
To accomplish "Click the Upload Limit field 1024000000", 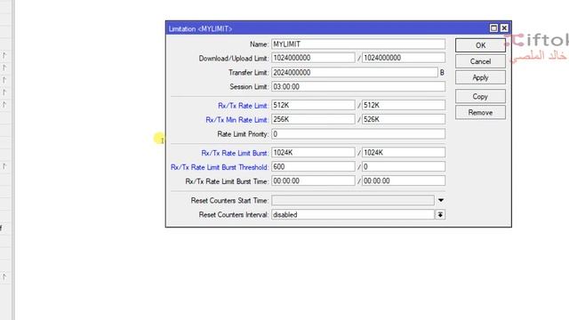I will pos(404,58).
